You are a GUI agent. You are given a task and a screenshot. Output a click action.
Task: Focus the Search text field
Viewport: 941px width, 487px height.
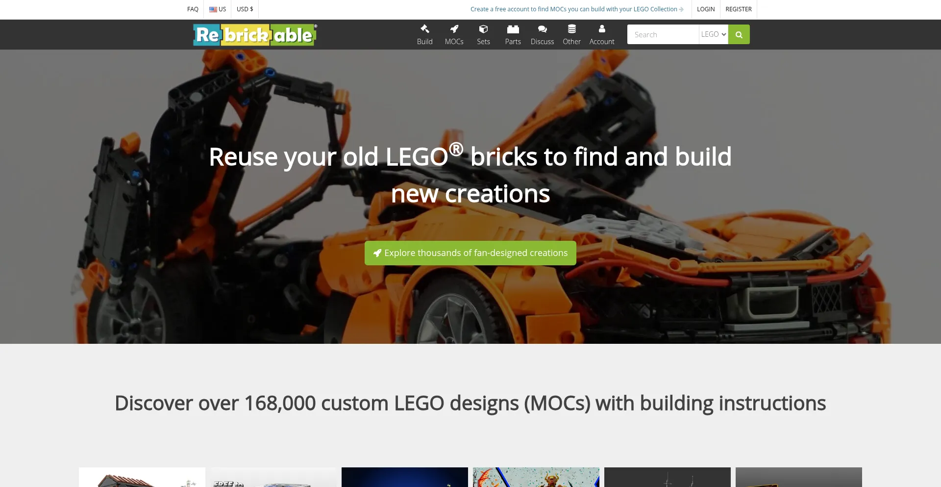point(663,34)
